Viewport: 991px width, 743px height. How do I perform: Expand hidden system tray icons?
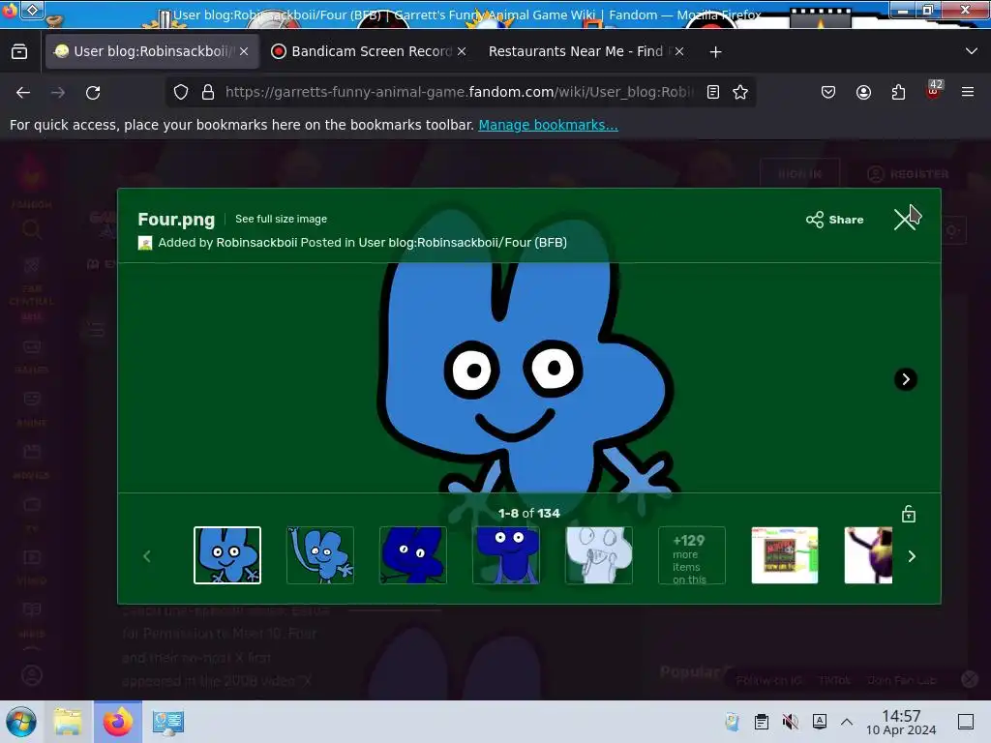click(x=847, y=722)
